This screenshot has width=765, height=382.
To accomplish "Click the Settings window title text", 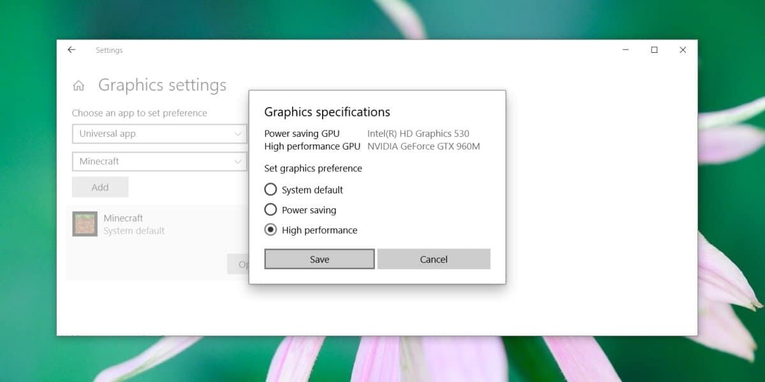I will 109,50.
